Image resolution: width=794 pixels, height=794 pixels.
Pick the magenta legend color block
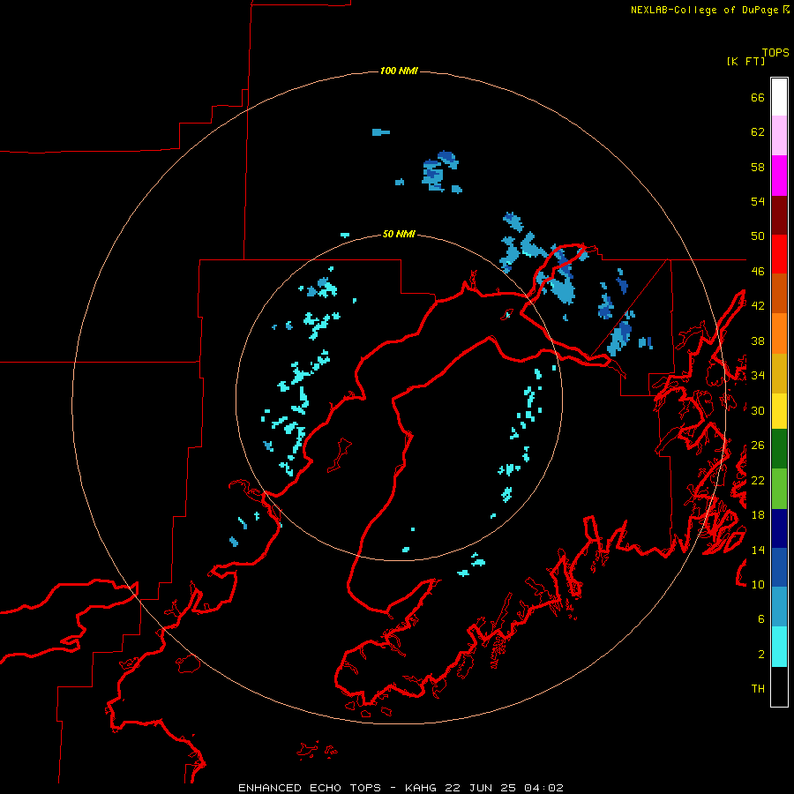click(x=779, y=176)
